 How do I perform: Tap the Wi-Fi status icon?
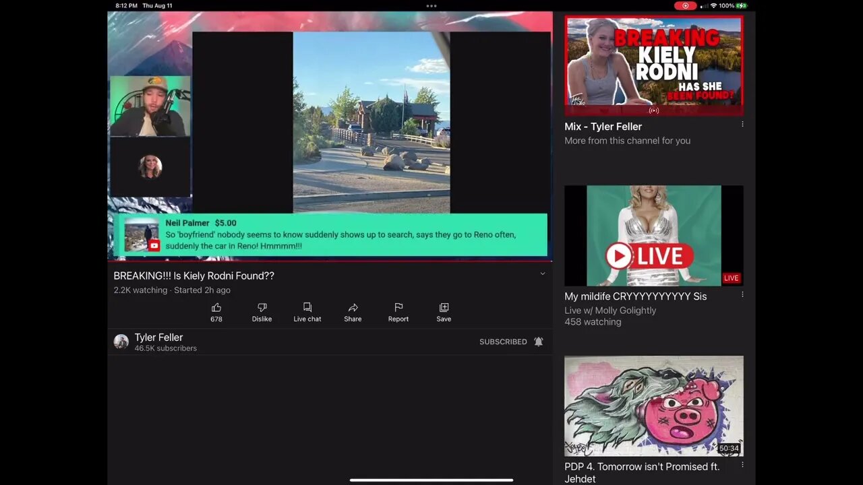pyautogui.click(x=713, y=5)
